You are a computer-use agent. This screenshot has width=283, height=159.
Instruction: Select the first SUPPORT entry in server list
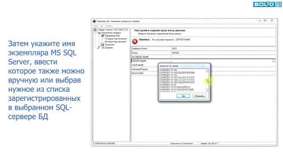[x=168, y=70]
